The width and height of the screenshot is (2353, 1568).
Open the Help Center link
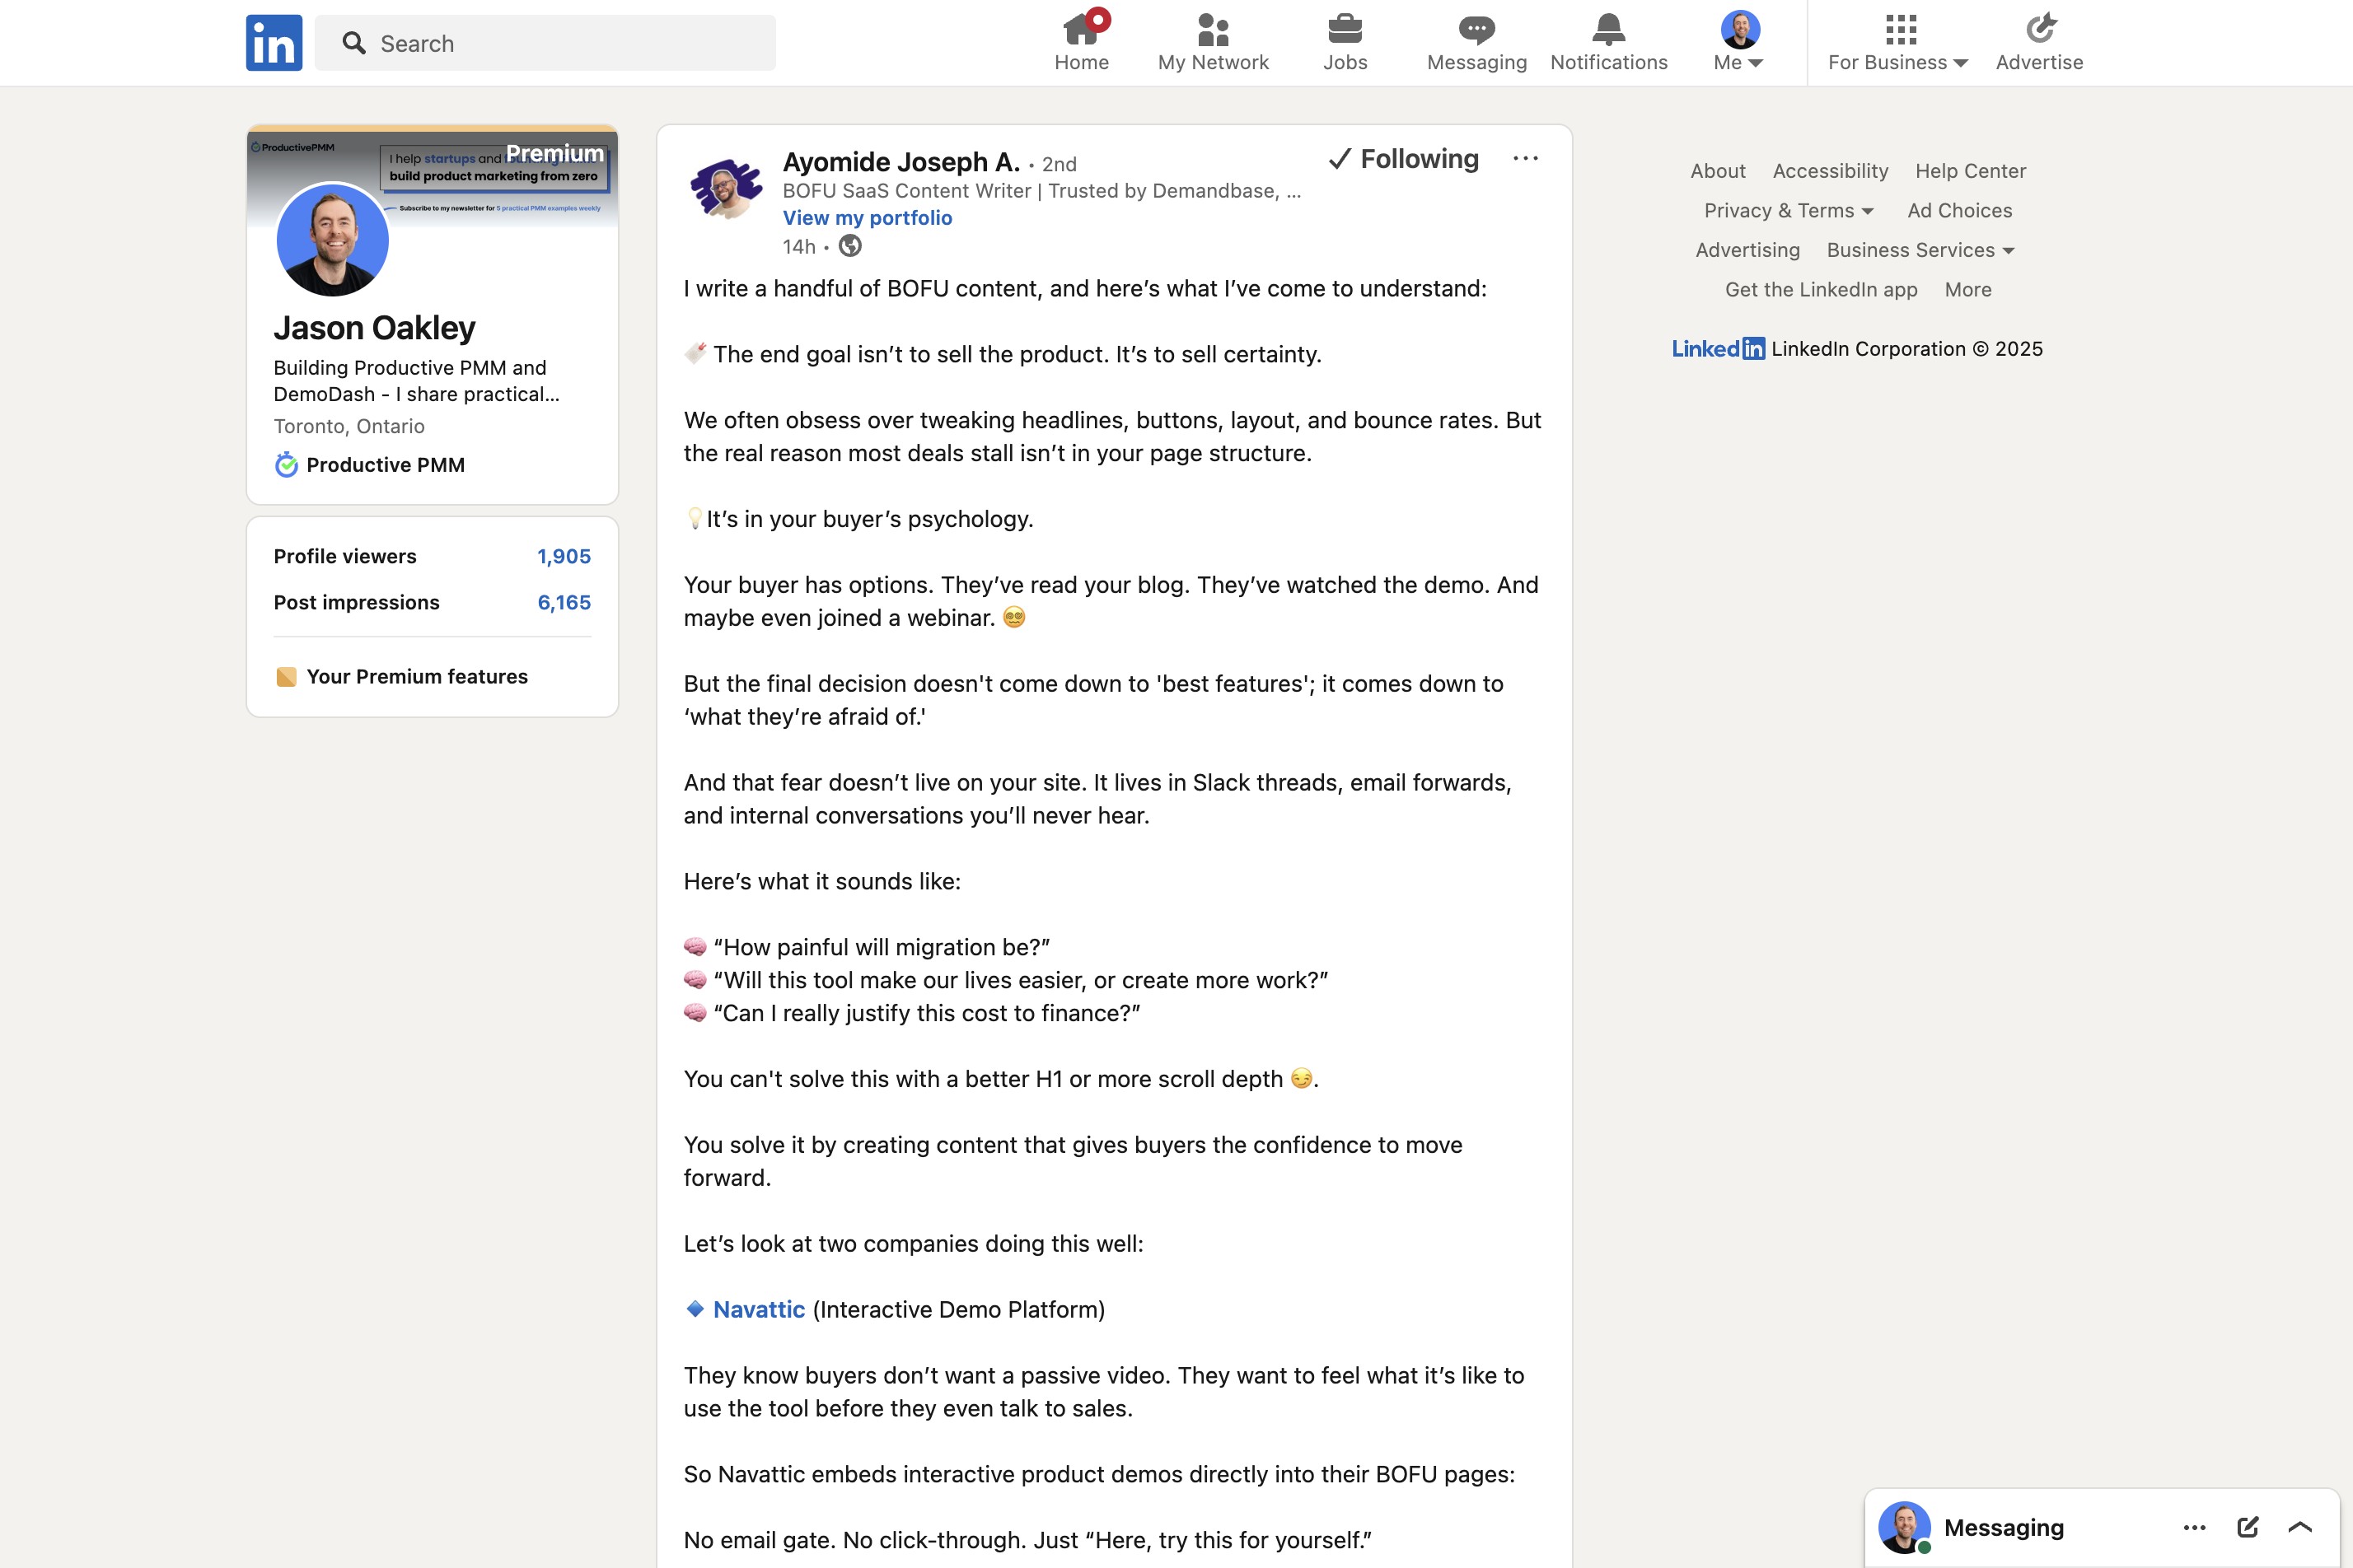coord(1971,171)
